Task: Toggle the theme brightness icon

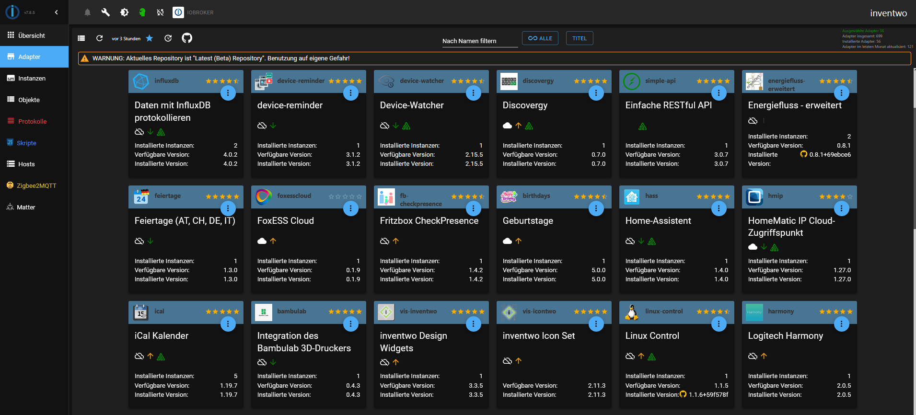Action: coord(124,12)
